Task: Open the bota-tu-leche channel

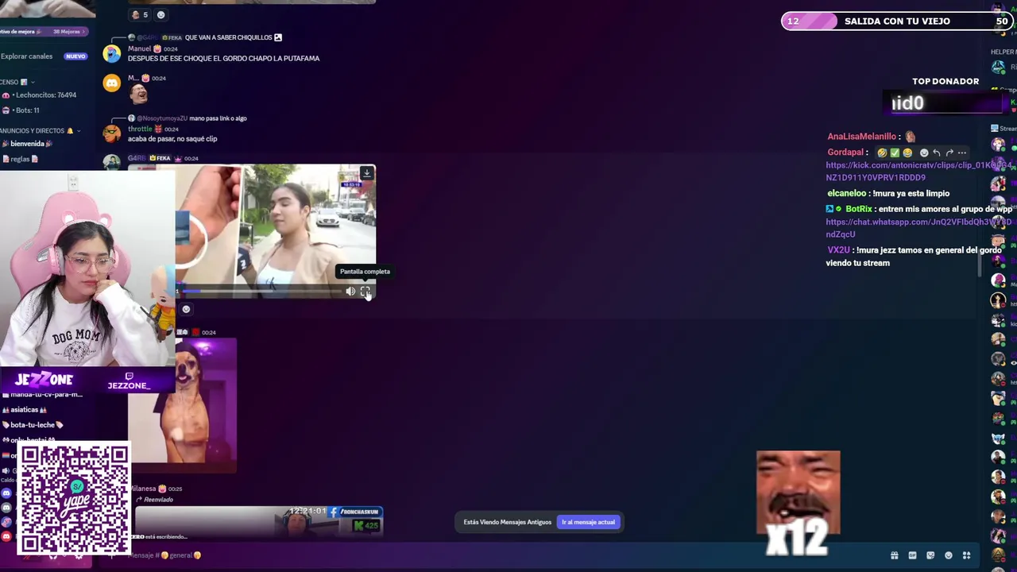Action: [33, 425]
